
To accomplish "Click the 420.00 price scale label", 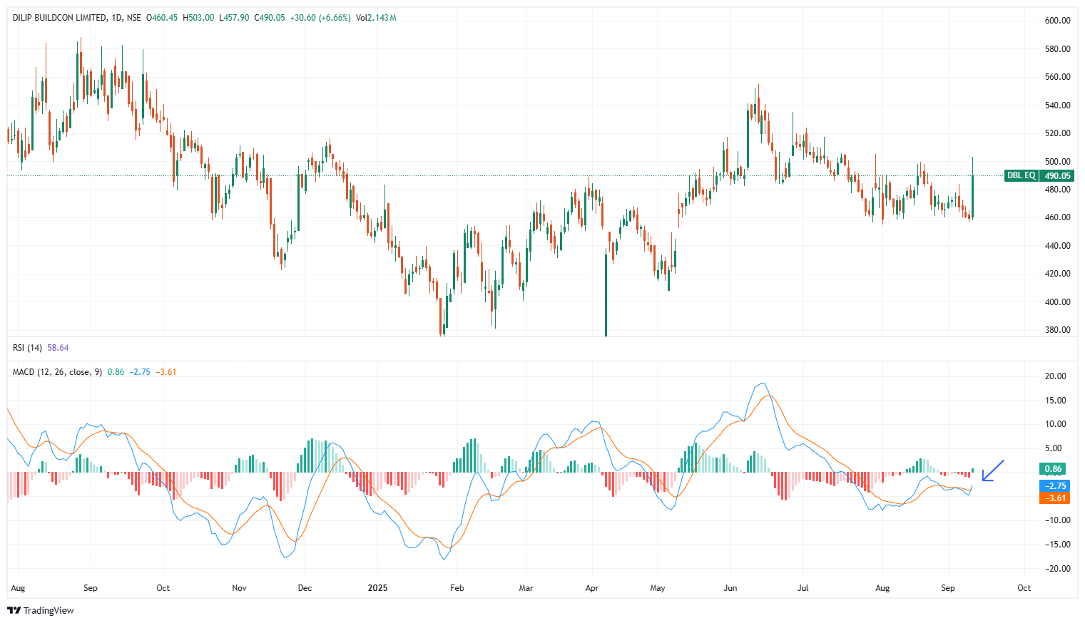I will [1058, 274].
